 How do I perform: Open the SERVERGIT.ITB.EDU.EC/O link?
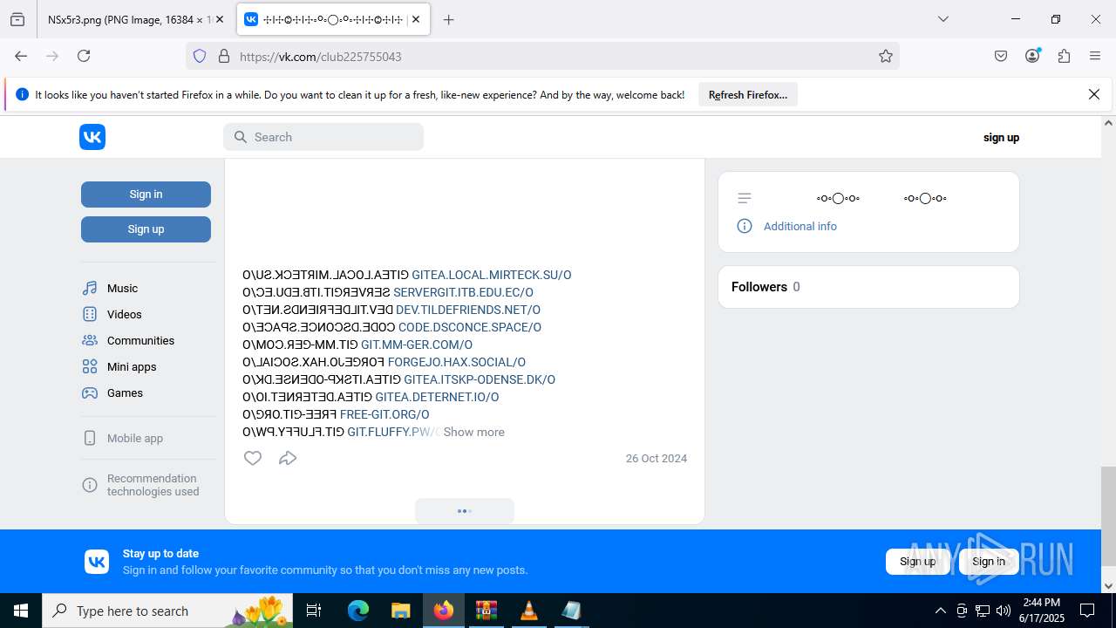point(463,292)
